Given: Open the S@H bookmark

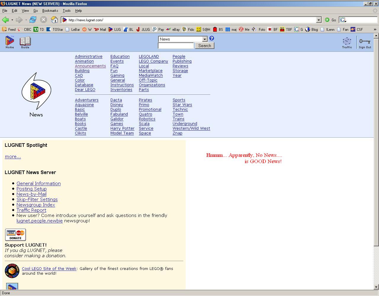Looking at the screenshot, I should click(203, 29).
